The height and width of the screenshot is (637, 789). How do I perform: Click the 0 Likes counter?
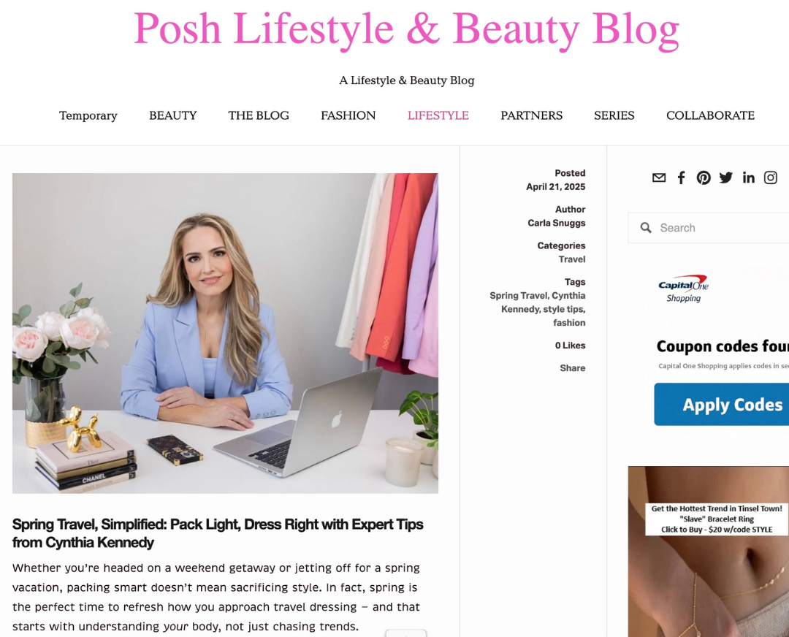(x=570, y=346)
